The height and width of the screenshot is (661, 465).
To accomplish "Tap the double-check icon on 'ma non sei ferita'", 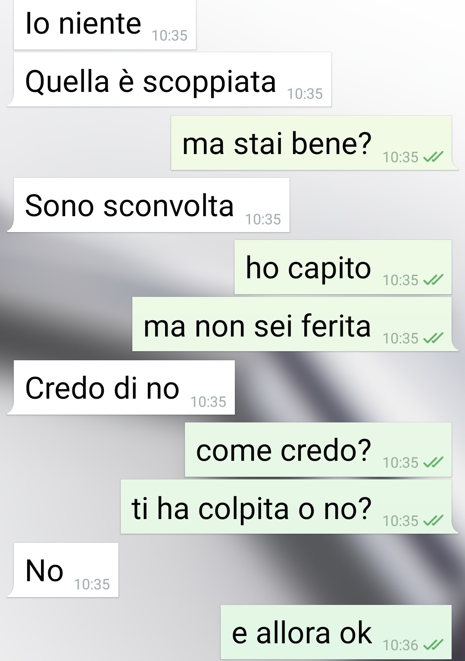I will coord(433,338).
